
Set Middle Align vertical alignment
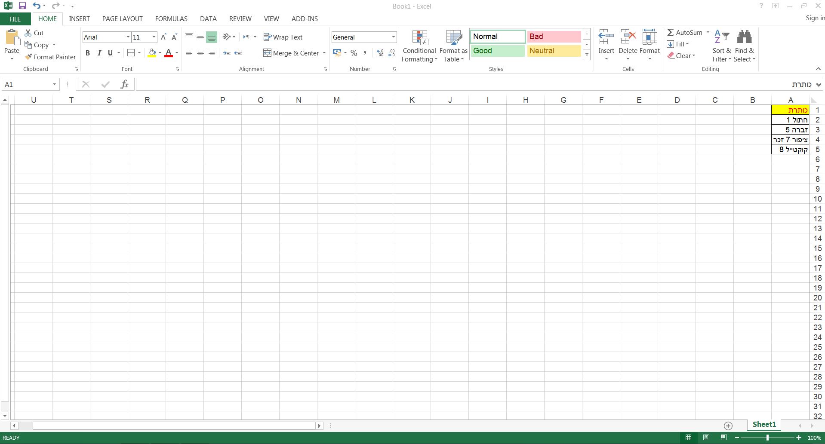[x=200, y=37]
